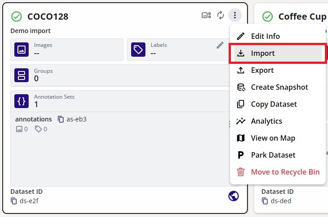Viewport: 328px width, 217px height.
Task: Choose View on Map menu entry
Action: point(277,138)
